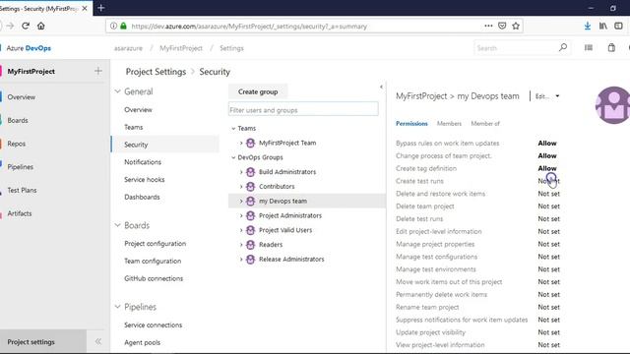Open the work items list icon in header
The height and width of the screenshot is (354, 630).
tap(589, 48)
